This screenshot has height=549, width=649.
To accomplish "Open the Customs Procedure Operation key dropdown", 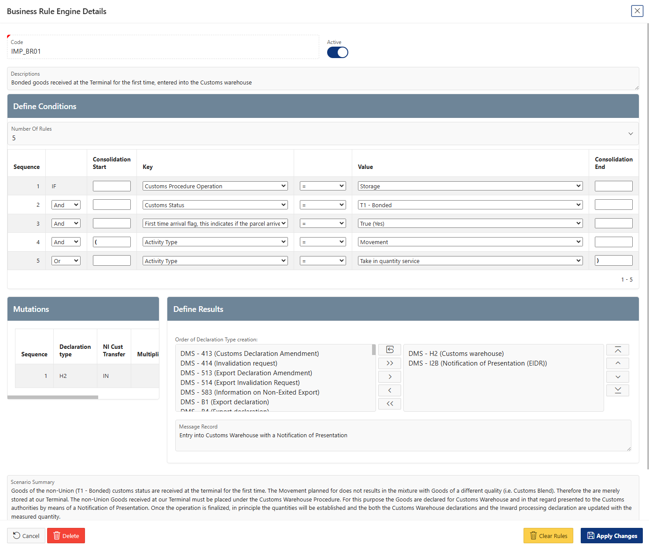I will pyautogui.click(x=215, y=186).
